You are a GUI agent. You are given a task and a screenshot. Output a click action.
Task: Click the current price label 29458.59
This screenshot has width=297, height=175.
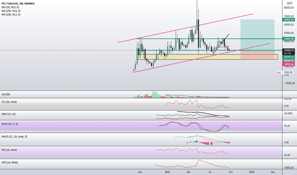coord(289,50)
